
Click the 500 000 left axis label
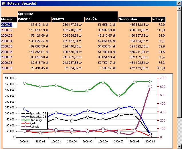coord(10,78)
